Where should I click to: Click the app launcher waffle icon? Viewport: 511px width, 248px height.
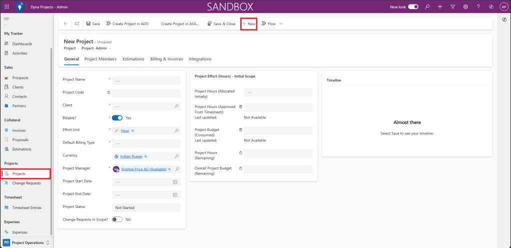click(6, 6)
